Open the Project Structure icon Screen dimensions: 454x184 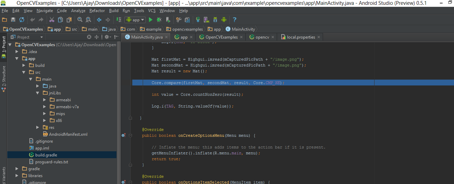pyautogui.click(x=187, y=20)
